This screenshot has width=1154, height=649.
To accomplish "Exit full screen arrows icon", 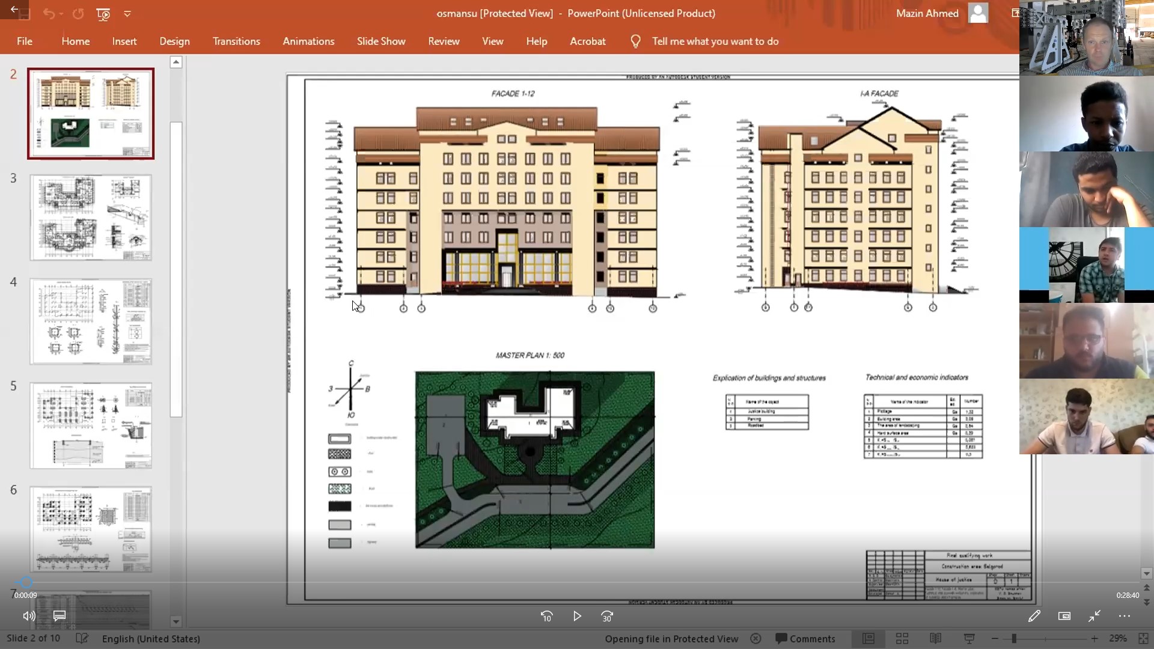I will [1094, 616].
